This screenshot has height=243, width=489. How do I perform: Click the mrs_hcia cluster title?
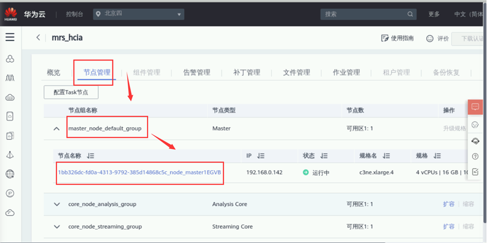click(x=67, y=38)
